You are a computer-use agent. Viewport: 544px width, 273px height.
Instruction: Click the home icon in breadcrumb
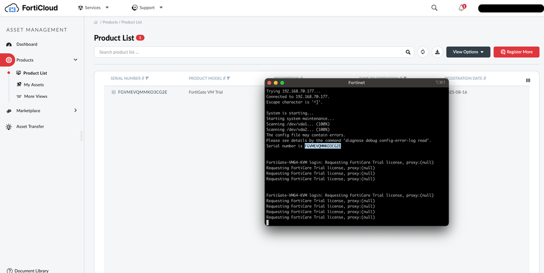click(96, 22)
